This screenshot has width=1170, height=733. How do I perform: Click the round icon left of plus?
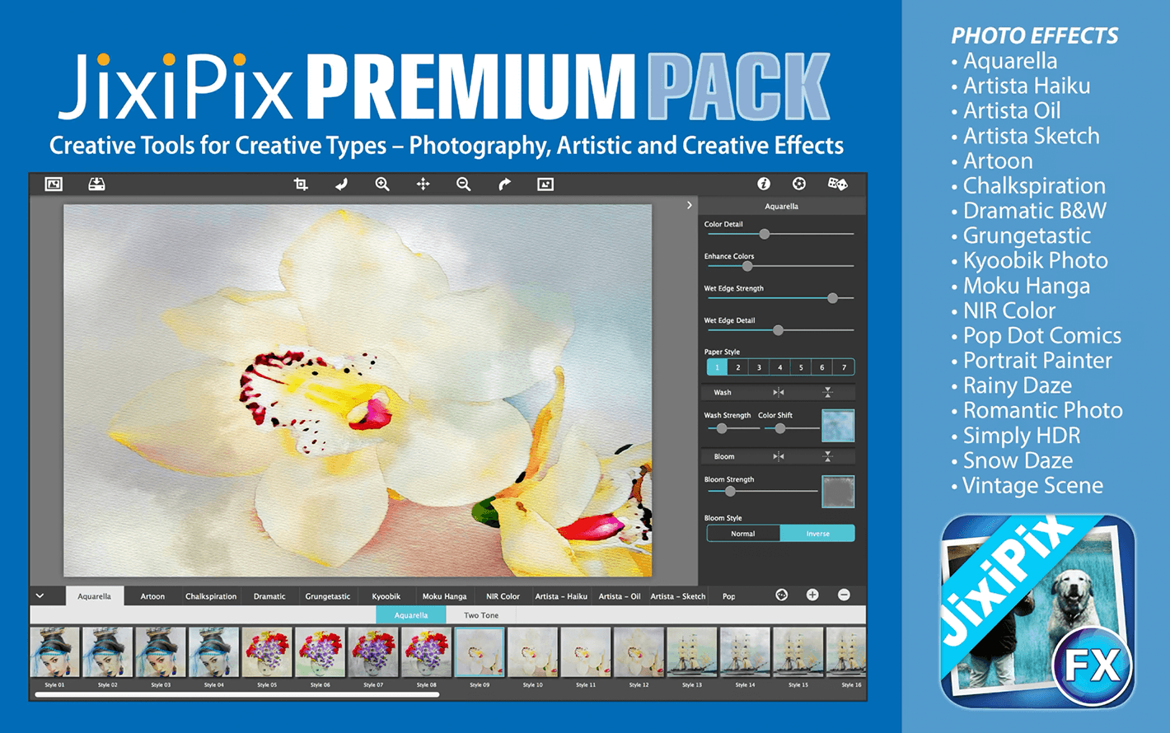coord(782,595)
